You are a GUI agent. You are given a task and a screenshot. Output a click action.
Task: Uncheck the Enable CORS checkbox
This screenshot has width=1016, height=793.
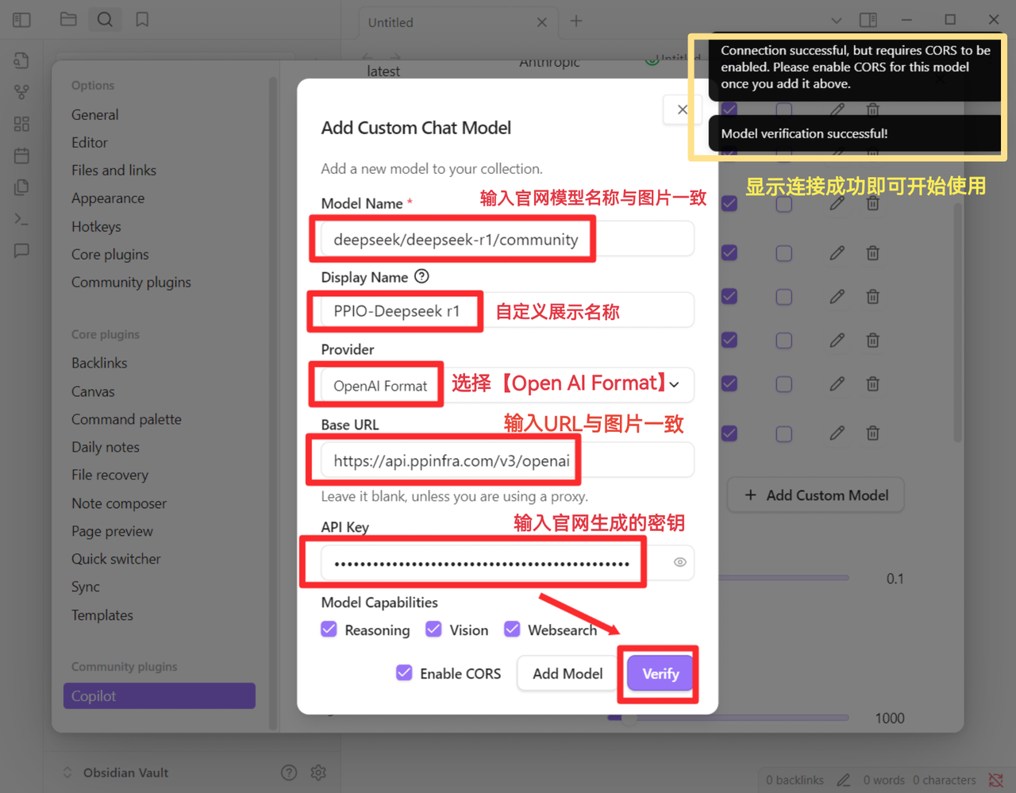404,673
